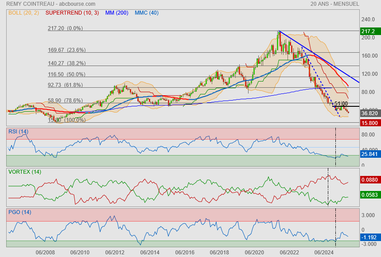This screenshot has width=381, height=257.
Task: Click the grey 36.820 current price tag
Action: (x=368, y=113)
